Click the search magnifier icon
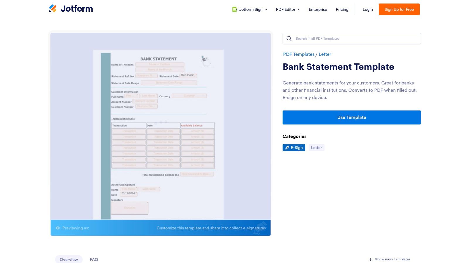Image resolution: width=469 pixels, height=263 pixels. pos(289,39)
